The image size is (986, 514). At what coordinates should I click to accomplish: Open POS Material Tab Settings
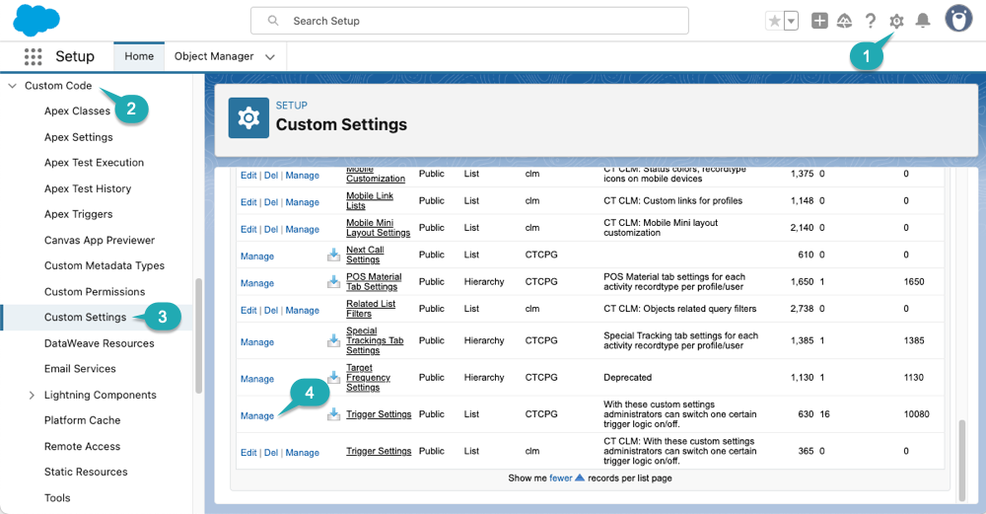(374, 282)
